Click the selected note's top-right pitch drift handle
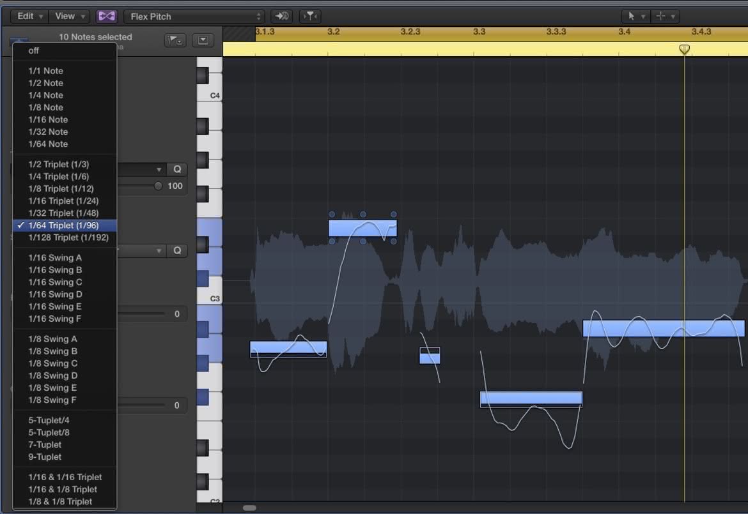The image size is (748, 514). pyautogui.click(x=394, y=215)
